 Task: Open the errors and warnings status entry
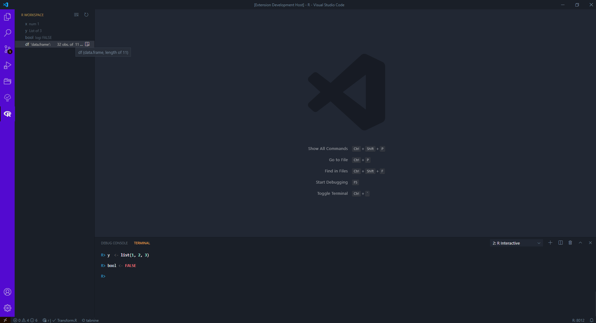point(26,320)
